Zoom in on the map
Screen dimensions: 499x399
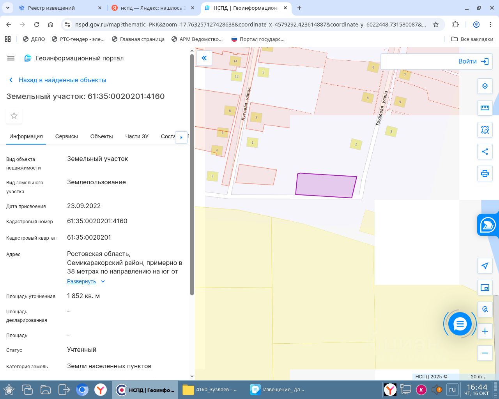coord(485,331)
